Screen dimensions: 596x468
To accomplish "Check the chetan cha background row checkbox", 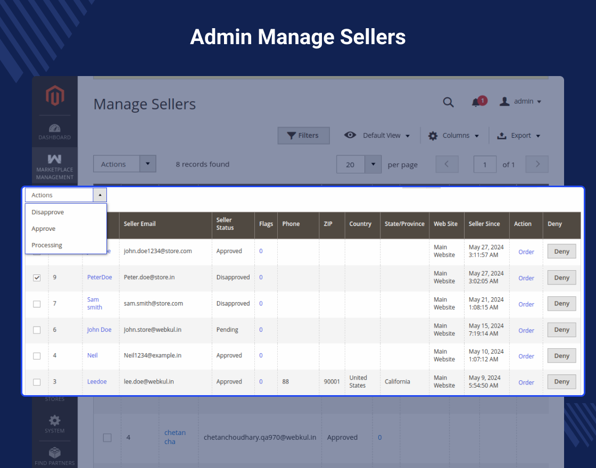I will (x=107, y=438).
